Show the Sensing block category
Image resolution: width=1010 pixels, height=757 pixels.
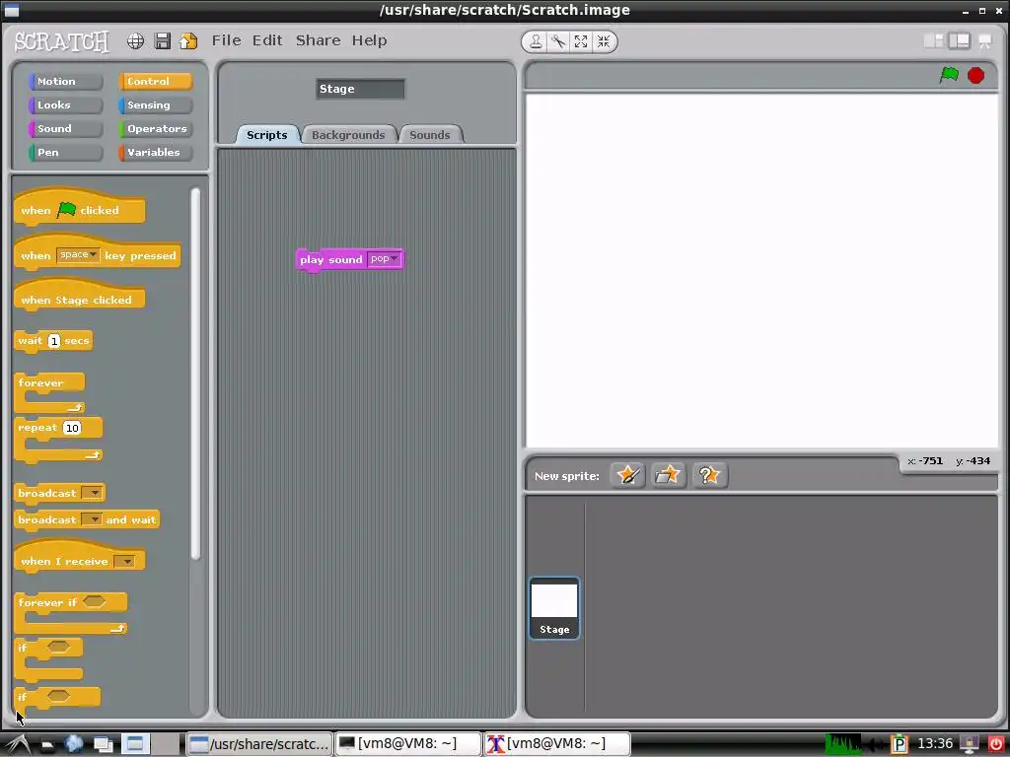click(x=155, y=104)
